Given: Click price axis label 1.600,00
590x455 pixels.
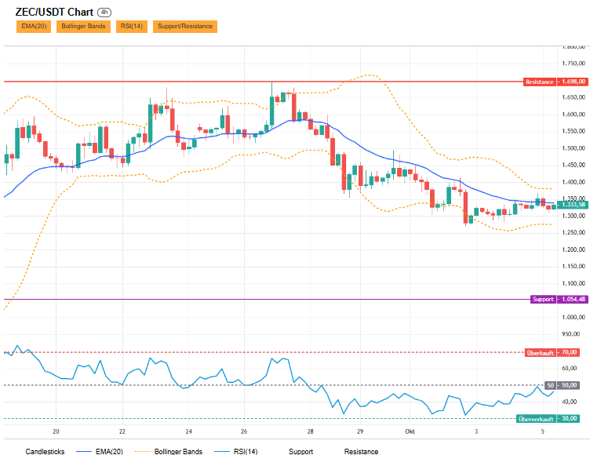Looking at the screenshot, I should [574, 115].
